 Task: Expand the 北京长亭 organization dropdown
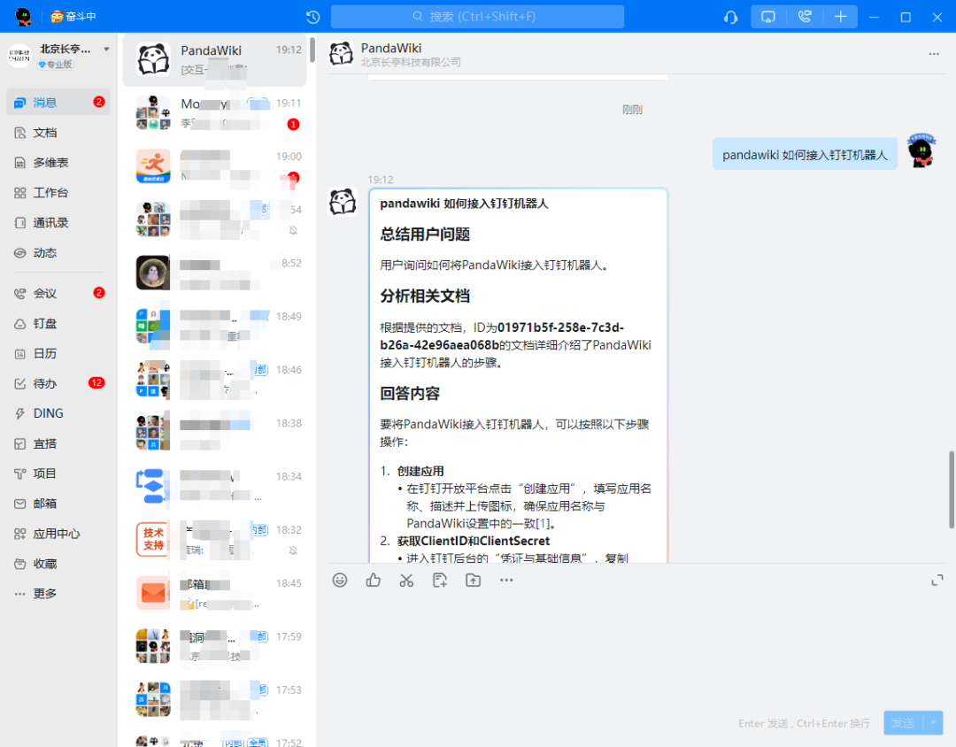[x=106, y=50]
